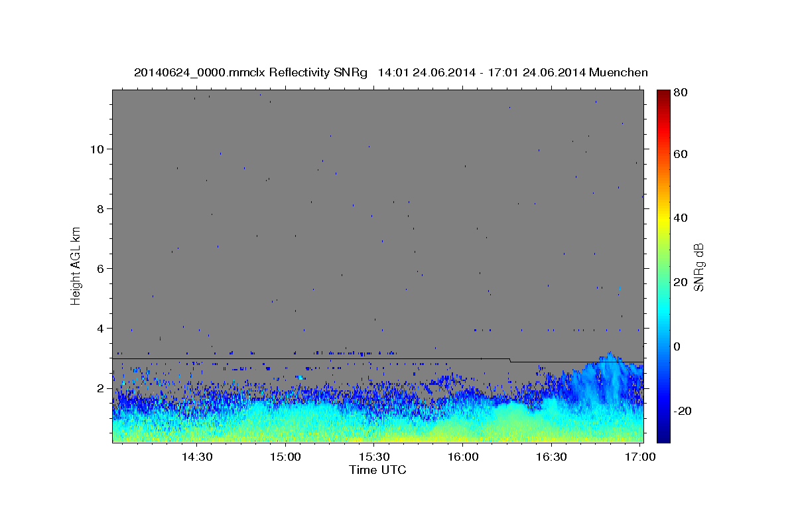Screen dimensions: 796x531
Task: Click the colorbar value 20
Action: coord(681,282)
